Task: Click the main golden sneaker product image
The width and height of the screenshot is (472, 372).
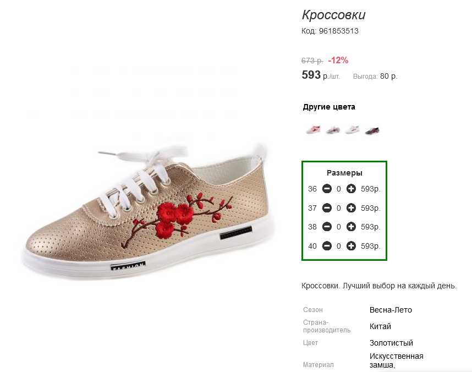Action: [147, 211]
